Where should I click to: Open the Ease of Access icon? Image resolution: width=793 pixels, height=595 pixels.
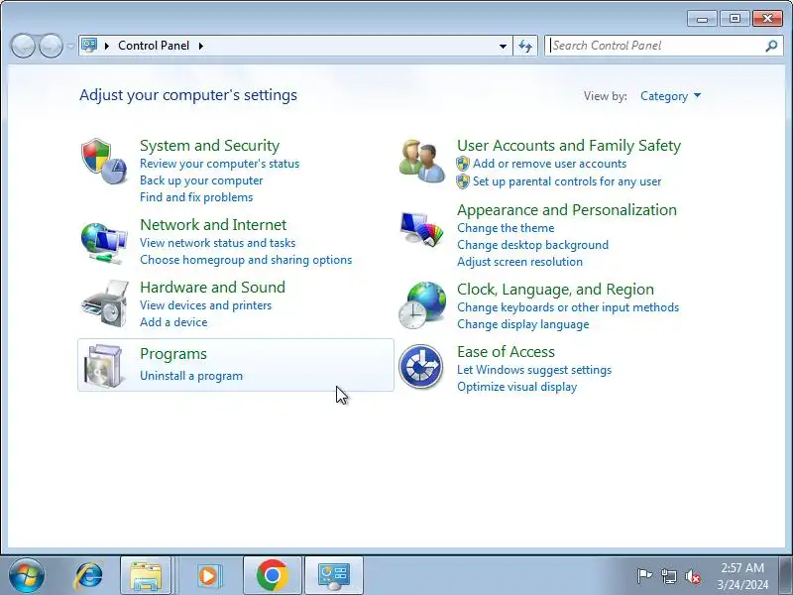click(420, 366)
